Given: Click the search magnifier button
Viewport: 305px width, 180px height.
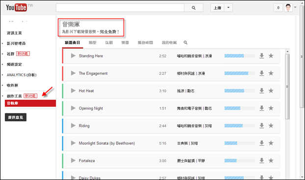Looking at the screenshot, I should [194, 8].
